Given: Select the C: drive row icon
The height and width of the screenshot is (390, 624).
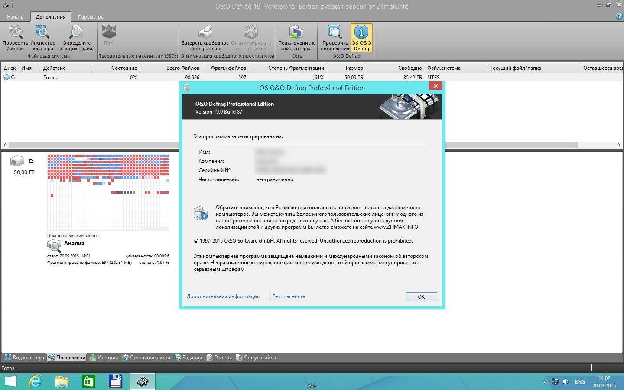Looking at the screenshot, I should click(6, 77).
